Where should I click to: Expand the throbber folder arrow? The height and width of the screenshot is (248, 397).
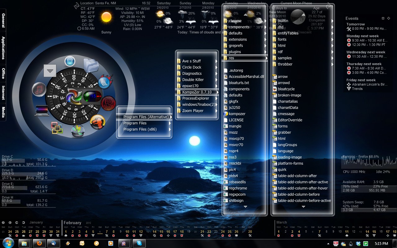[x=332, y=64]
